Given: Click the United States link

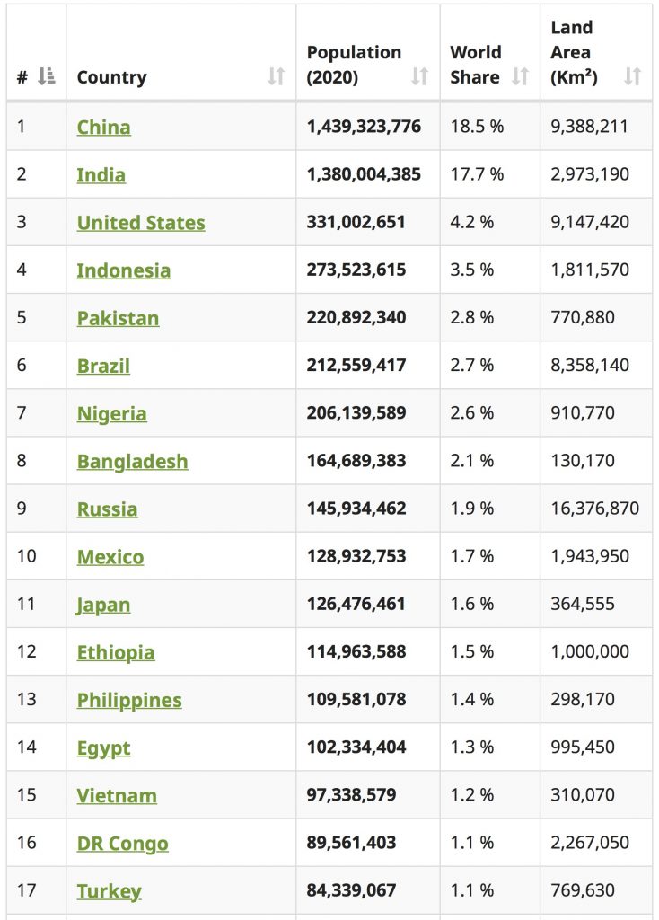Looking at the screenshot, I should click(141, 222).
